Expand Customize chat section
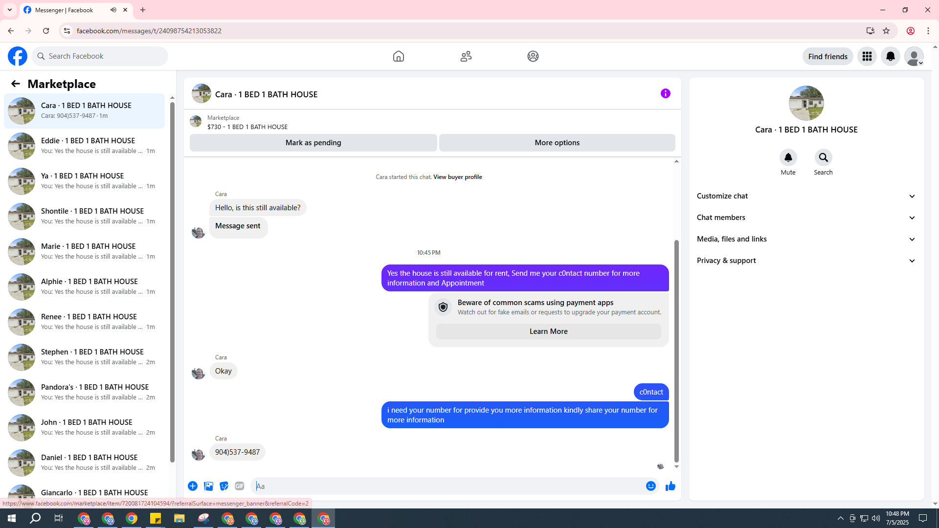 click(805, 196)
